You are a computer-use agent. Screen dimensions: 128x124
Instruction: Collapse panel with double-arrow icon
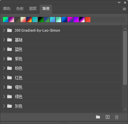point(119,2)
